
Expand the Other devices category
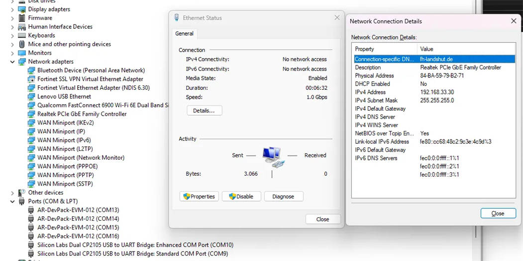[x=12, y=193]
